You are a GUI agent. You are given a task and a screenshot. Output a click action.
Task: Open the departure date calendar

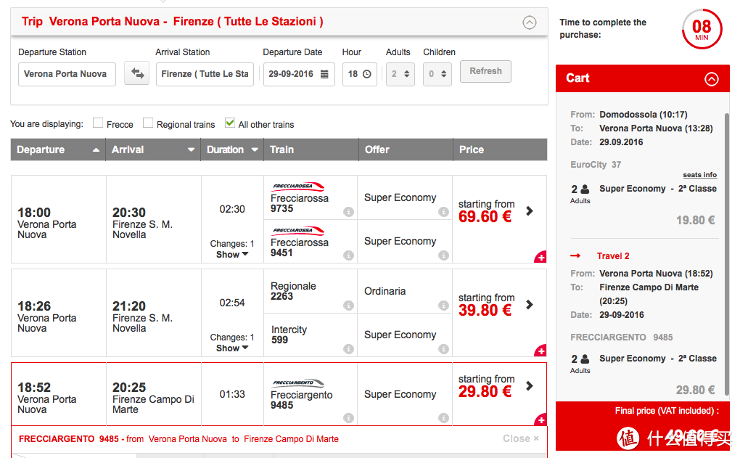[324, 74]
